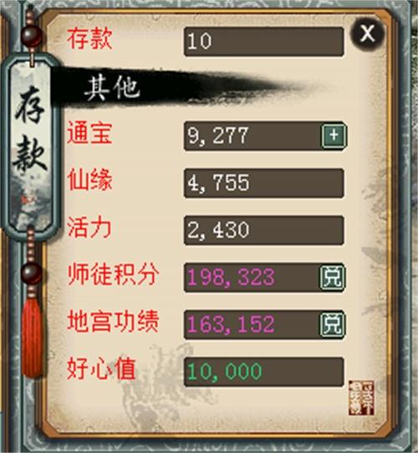Click the 通宝 label text
The width and height of the screenshot is (418, 453).
(x=89, y=133)
